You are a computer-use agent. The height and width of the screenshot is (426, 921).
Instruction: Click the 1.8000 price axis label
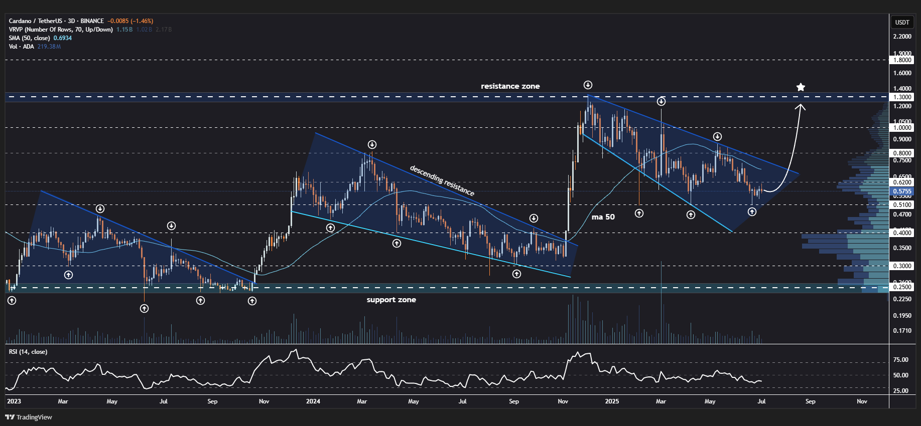point(902,60)
